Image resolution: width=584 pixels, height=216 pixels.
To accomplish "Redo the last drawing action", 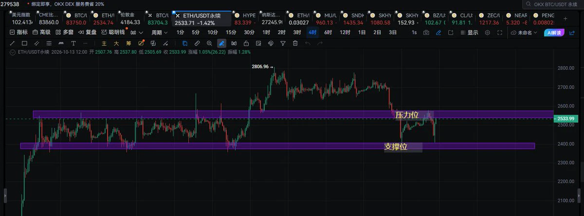I will pyautogui.click(x=320, y=43).
